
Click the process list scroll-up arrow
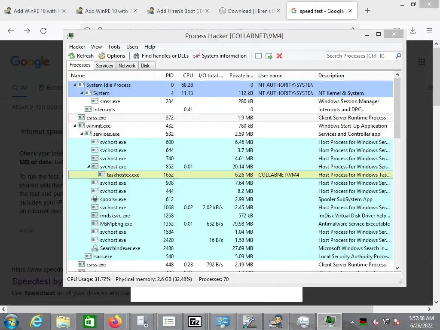[x=397, y=74]
